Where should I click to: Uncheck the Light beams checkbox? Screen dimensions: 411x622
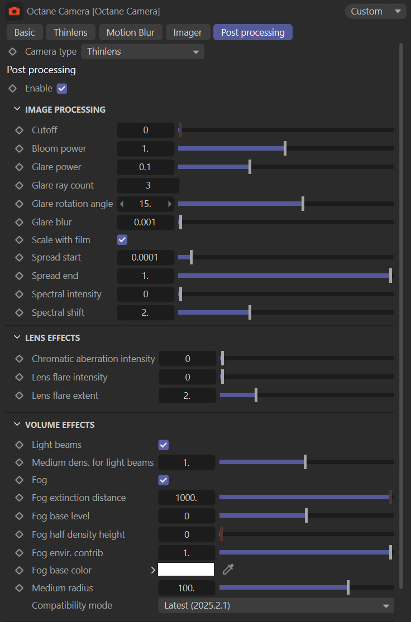tap(164, 445)
